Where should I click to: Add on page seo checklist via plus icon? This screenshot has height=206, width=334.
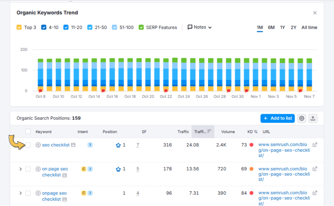coord(38,169)
